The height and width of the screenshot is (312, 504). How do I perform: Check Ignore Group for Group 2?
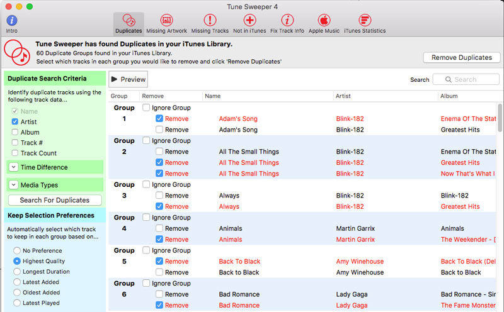tap(146, 140)
